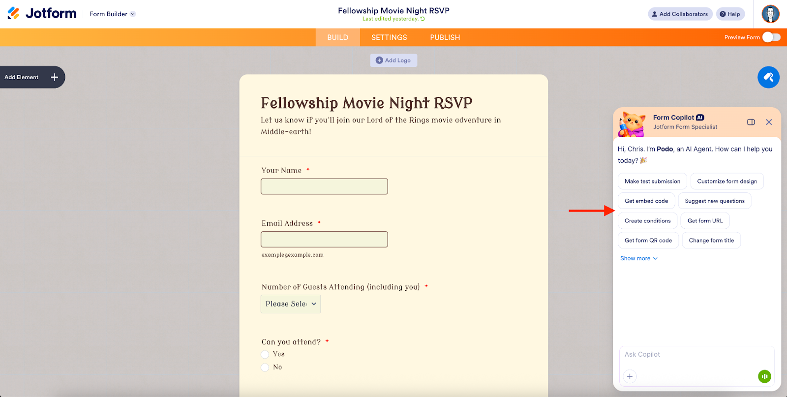Click the voice input icon in Ask Copilot
Image resolution: width=787 pixels, height=397 pixels.
coord(764,376)
